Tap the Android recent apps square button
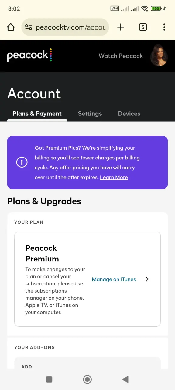The height and width of the screenshot is (390, 175). [x=49, y=379]
